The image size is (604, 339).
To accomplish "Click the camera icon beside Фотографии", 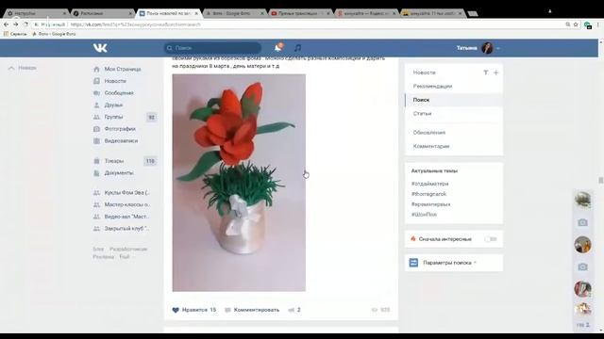I will [x=96, y=129].
